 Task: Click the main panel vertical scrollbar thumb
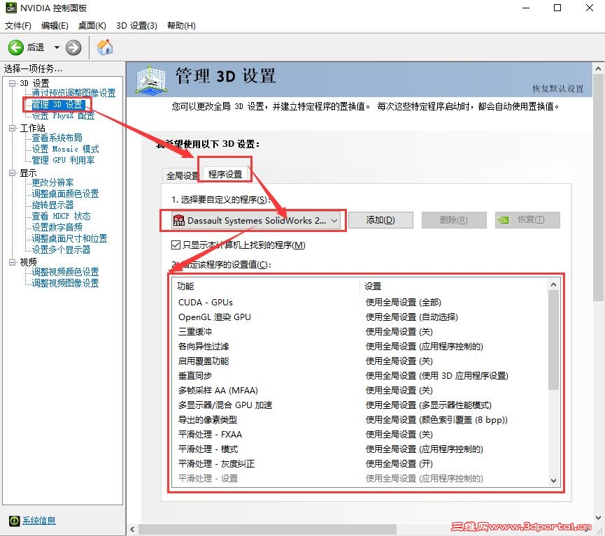click(x=598, y=188)
